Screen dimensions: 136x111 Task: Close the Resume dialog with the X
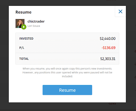(120, 11)
